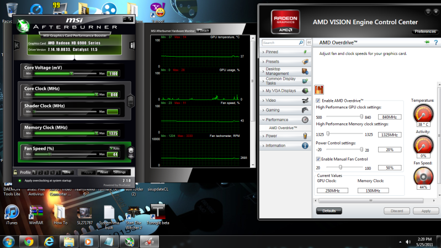Screen dimensions: 441x248
Task: Click the MSI Afterburner dragon logo
Action: [23, 26]
